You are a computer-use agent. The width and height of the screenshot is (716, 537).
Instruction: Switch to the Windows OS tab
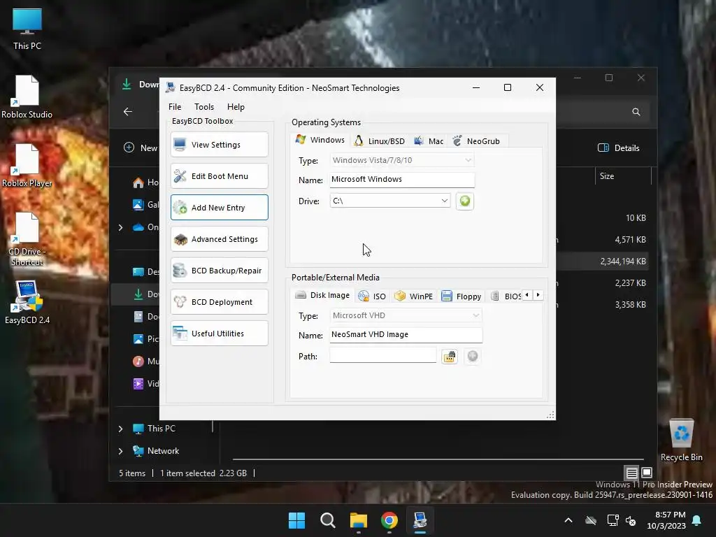[320, 140]
